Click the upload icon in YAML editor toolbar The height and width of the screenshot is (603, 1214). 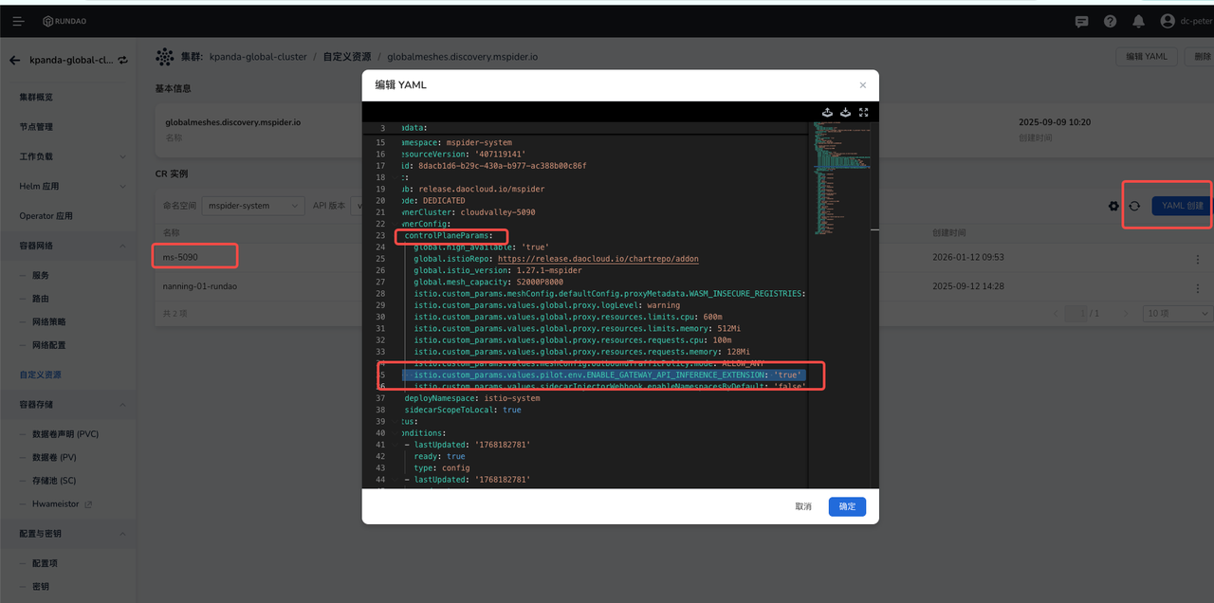pos(827,112)
